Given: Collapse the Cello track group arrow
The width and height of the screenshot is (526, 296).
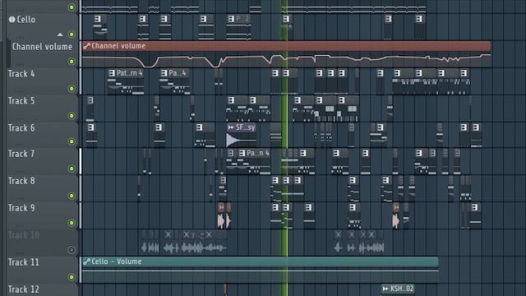Looking at the screenshot, I should (x=60, y=35).
